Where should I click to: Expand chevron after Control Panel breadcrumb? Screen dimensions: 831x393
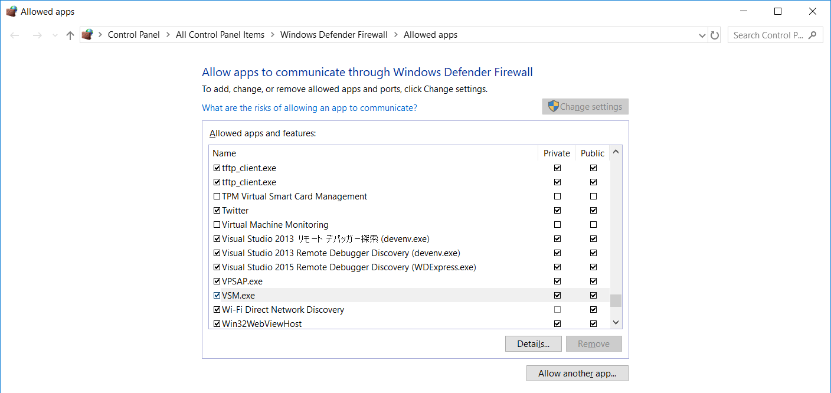[168, 35]
